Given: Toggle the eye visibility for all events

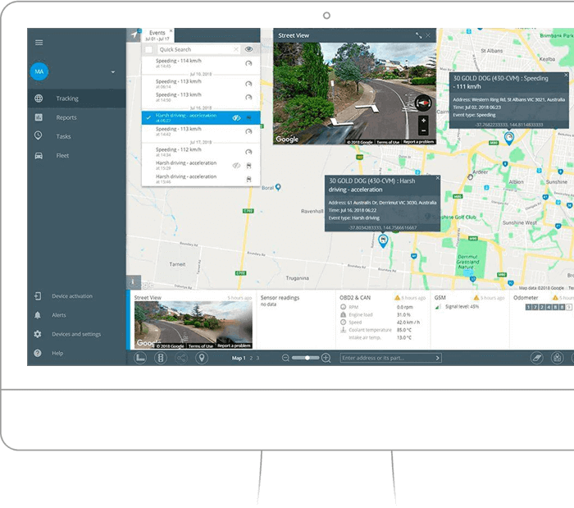Looking at the screenshot, I should [248, 49].
